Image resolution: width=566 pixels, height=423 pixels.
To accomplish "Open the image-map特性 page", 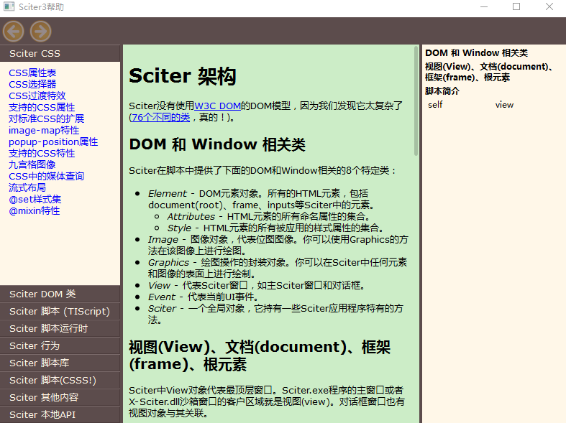I will [44, 131].
